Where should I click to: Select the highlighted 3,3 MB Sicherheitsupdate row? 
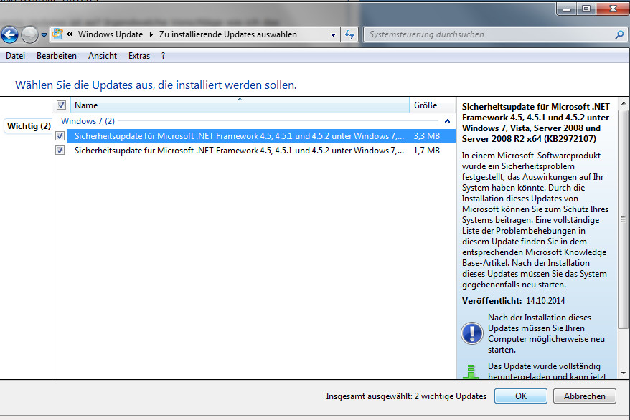tap(260, 136)
